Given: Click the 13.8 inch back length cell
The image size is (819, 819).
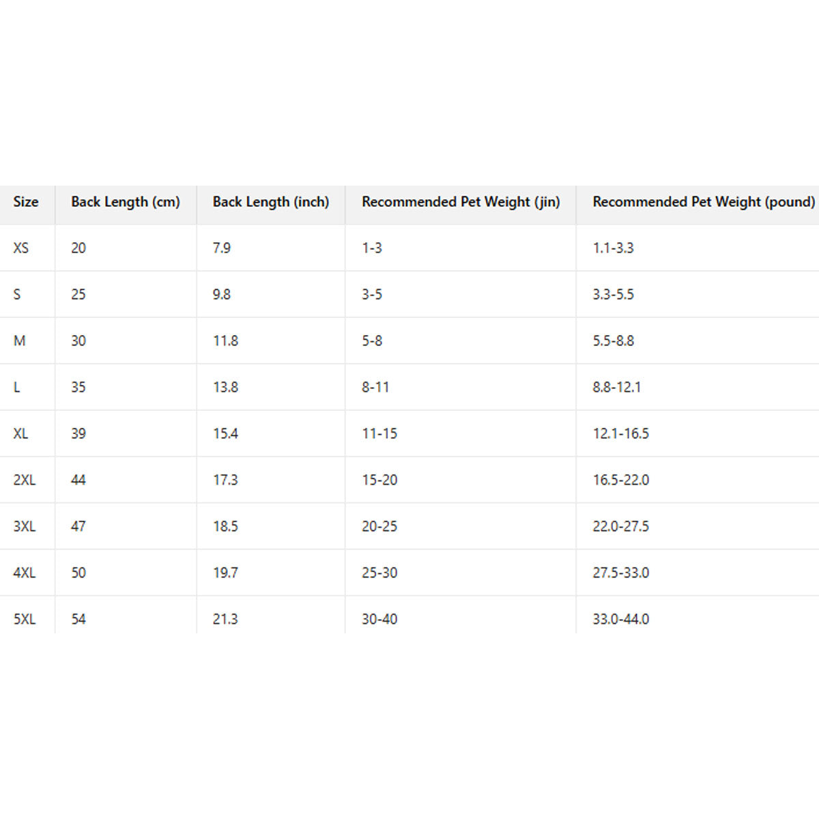Looking at the screenshot, I should click(x=225, y=387).
